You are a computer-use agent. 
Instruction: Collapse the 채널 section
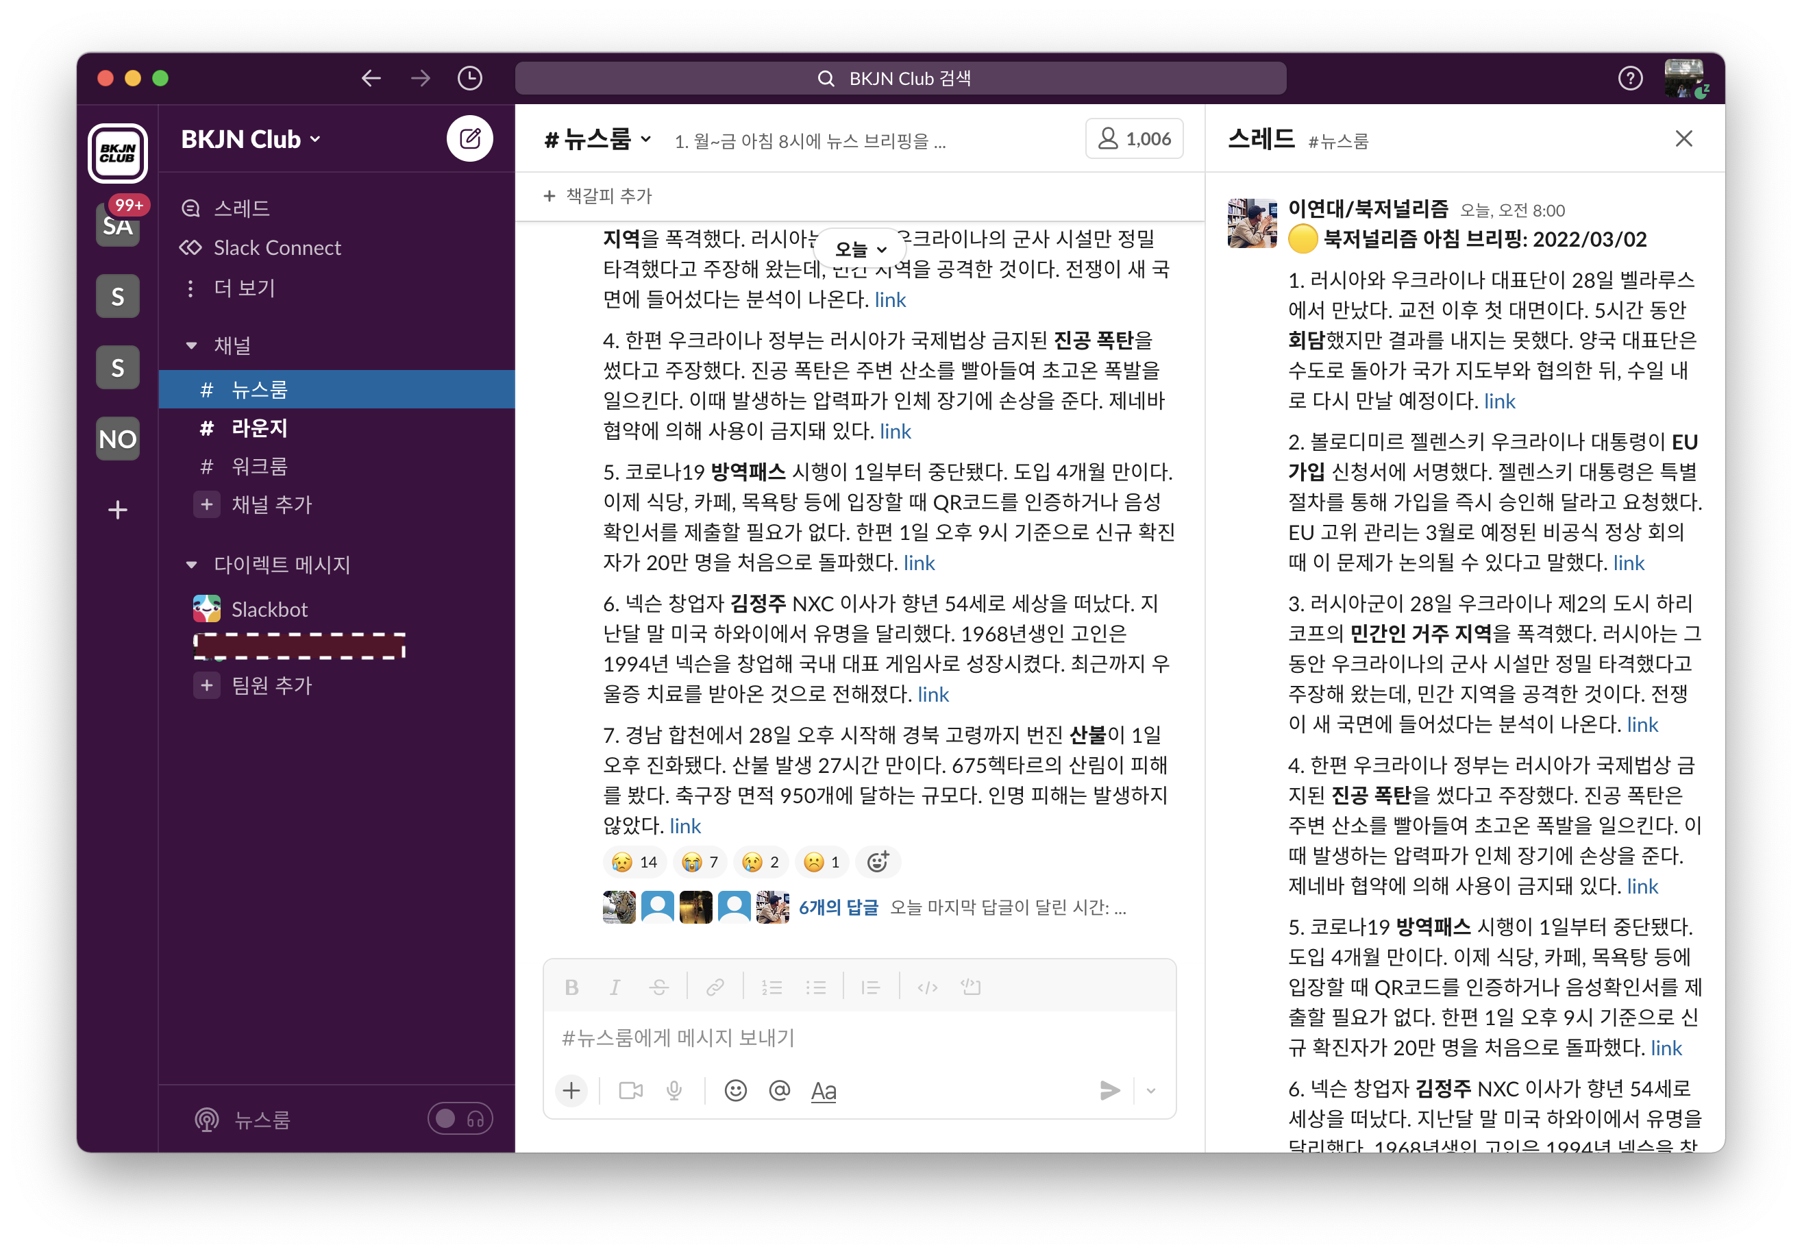click(191, 345)
